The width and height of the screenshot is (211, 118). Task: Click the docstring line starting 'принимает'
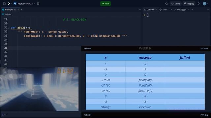coord(43,32)
